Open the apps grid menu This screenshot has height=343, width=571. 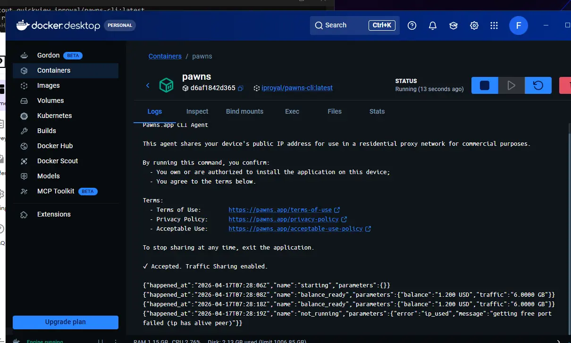494,25
